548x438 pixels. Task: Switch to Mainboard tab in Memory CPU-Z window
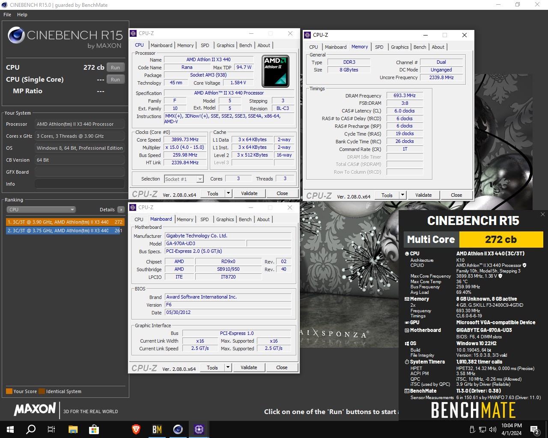tap(336, 47)
